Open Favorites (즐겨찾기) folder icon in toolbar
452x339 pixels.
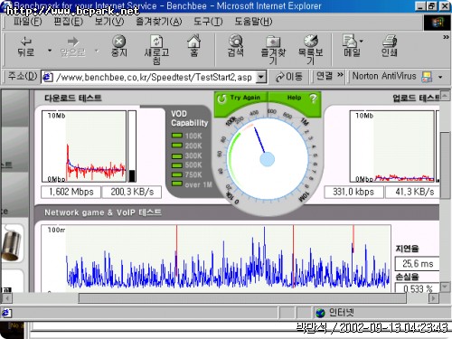click(273, 42)
